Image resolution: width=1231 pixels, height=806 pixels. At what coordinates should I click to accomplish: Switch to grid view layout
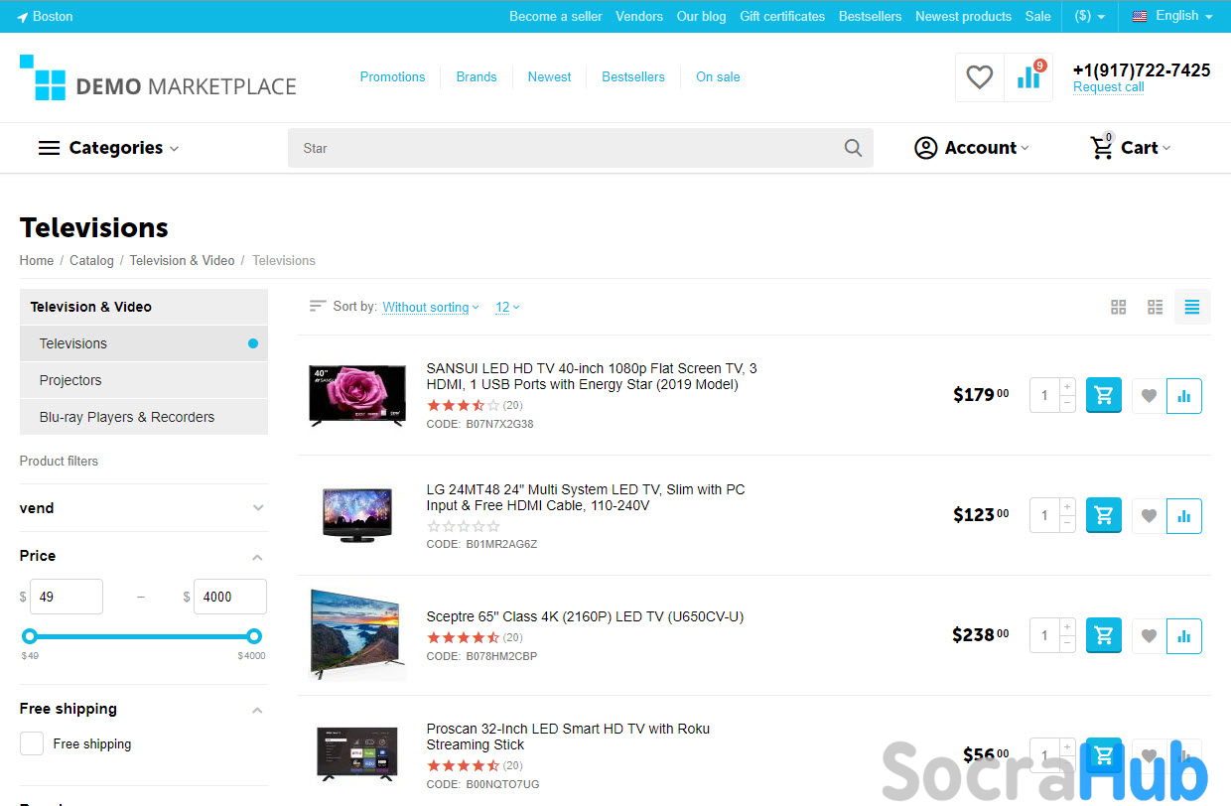click(x=1119, y=308)
